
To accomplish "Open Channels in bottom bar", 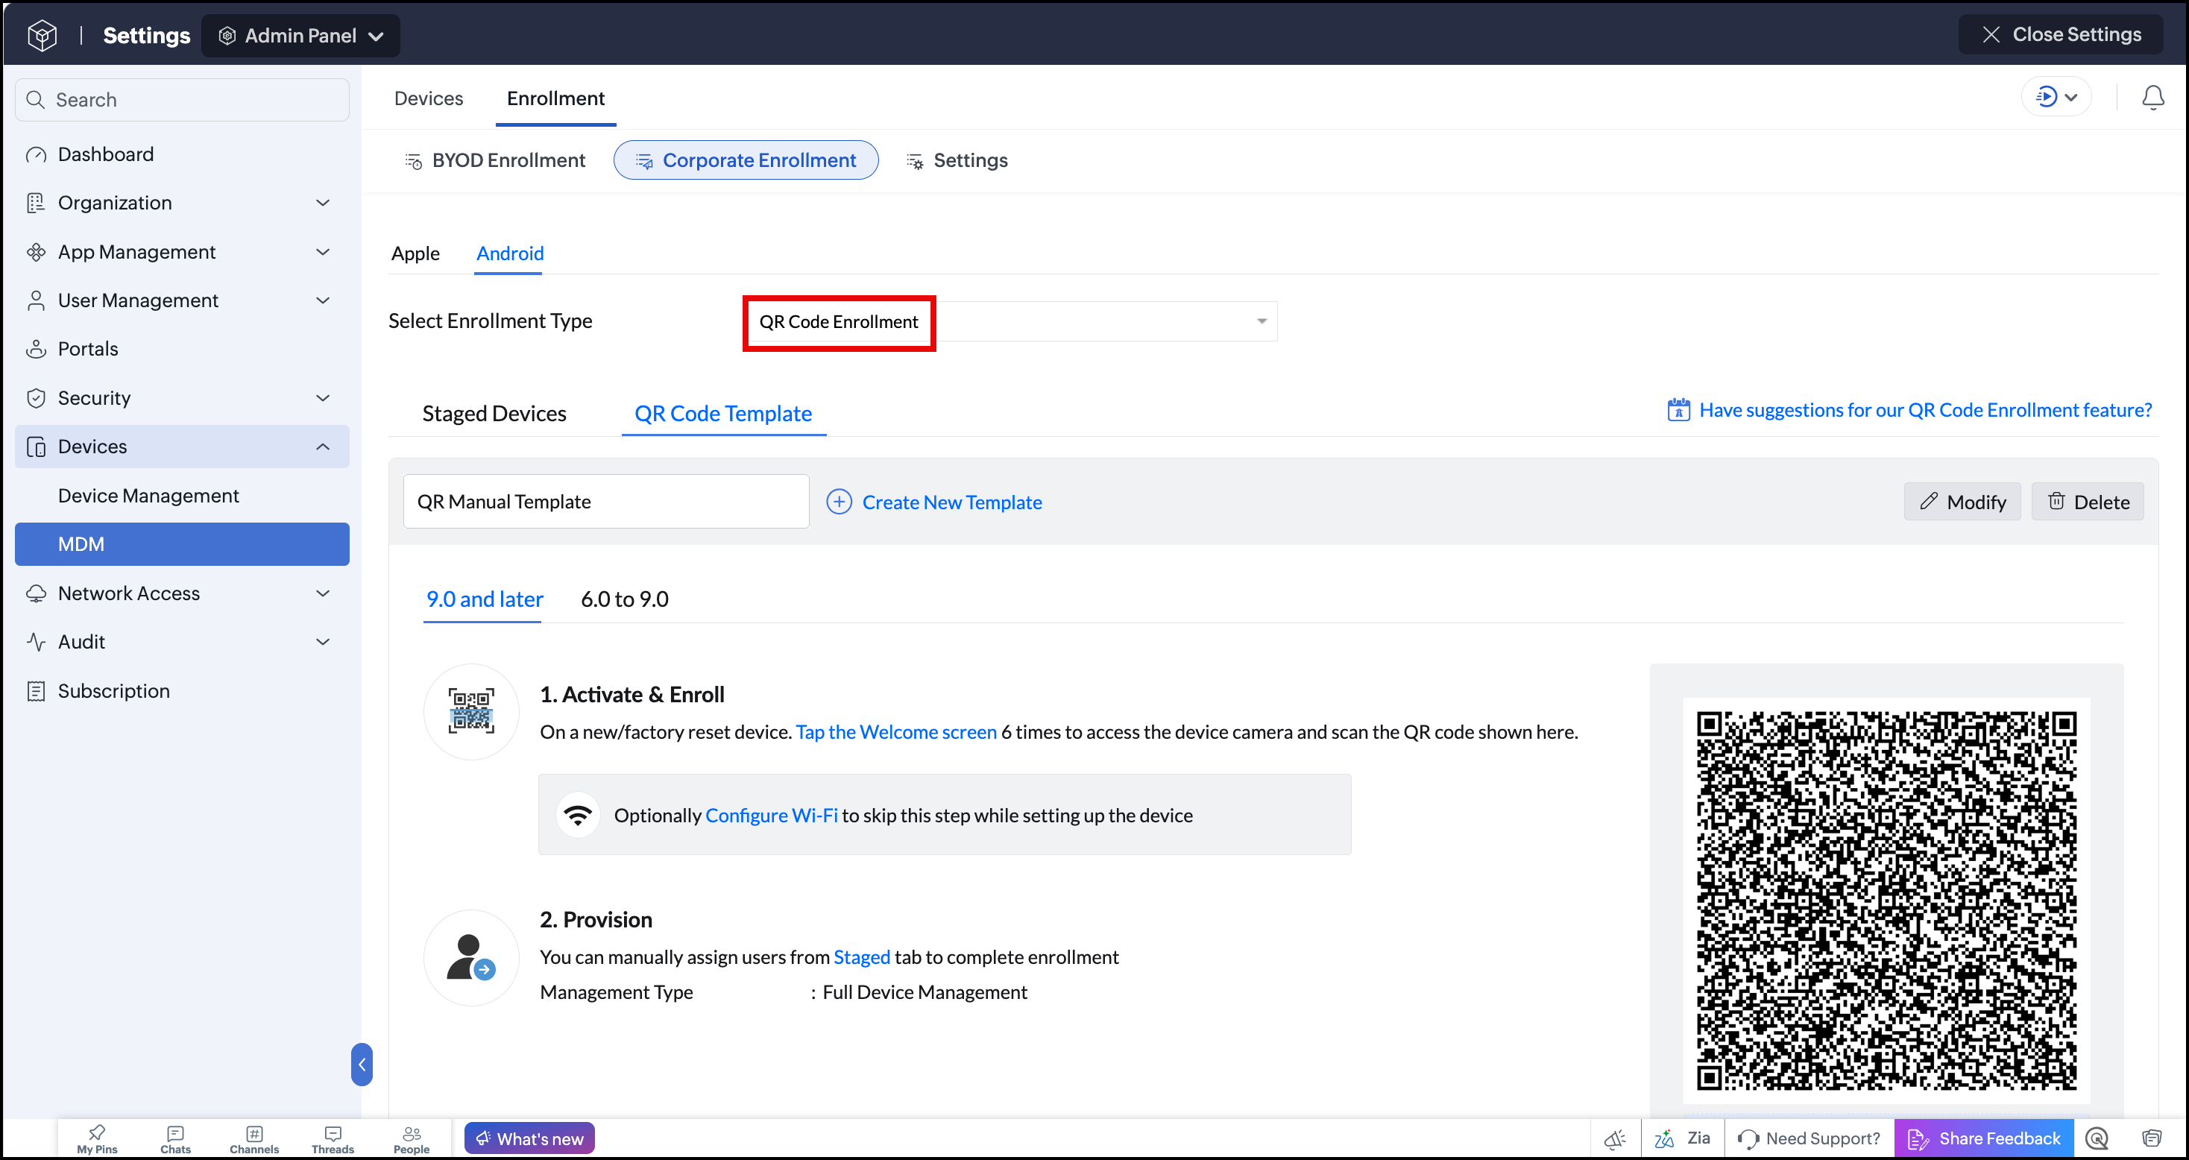I will click(254, 1139).
